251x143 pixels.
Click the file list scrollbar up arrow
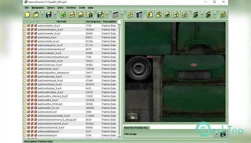tap(119, 25)
